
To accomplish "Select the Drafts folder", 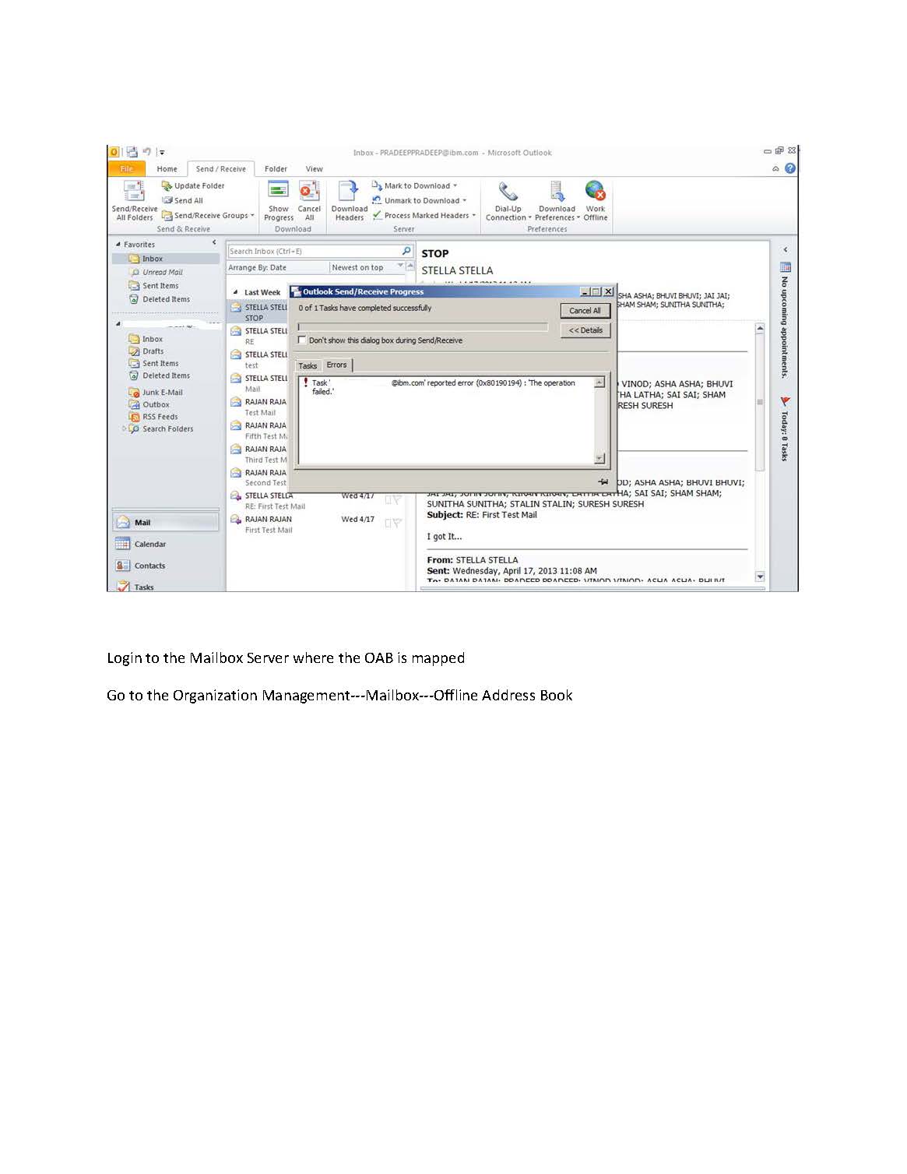I will tap(146, 351).
